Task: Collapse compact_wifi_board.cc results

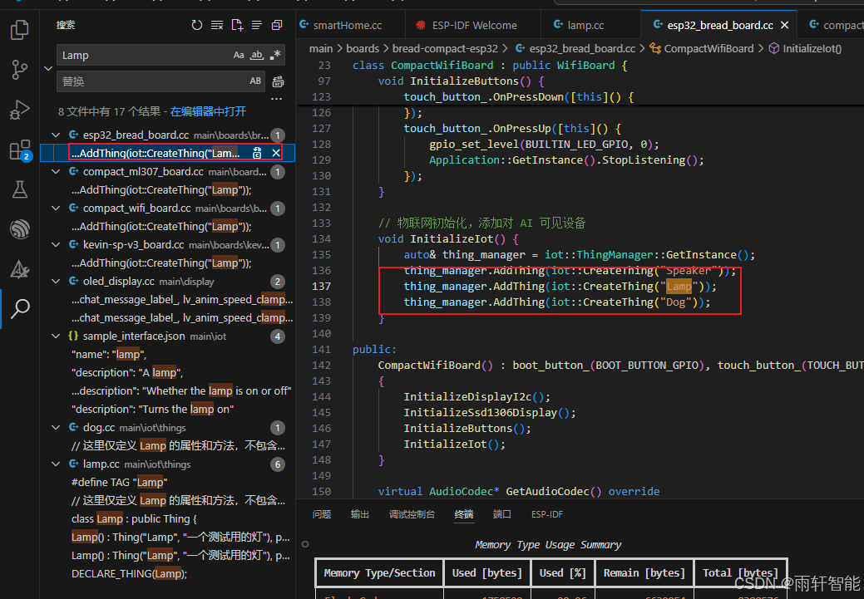Action: coord(56,208)
